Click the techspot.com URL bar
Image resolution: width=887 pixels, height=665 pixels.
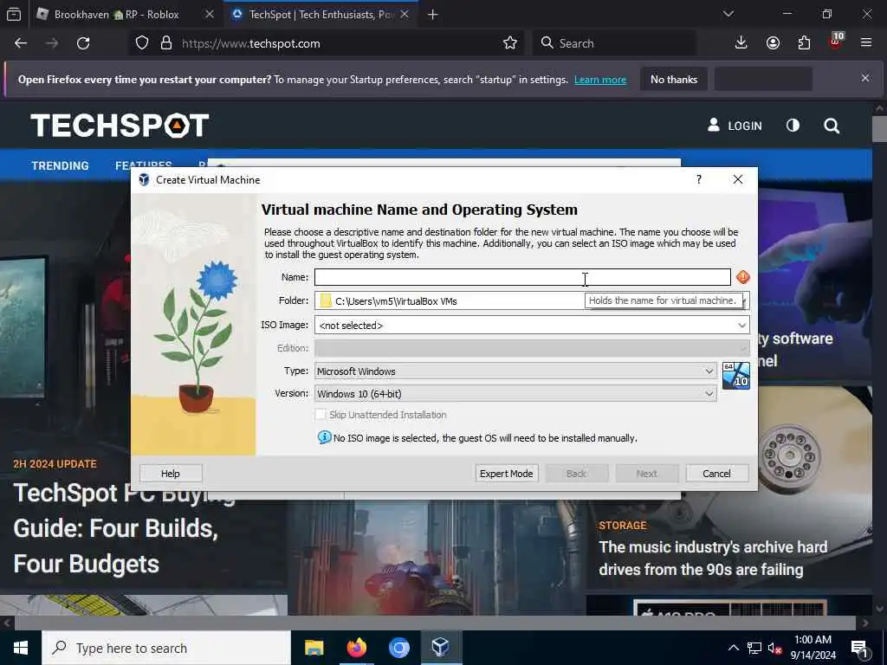[x=328, y=43]
